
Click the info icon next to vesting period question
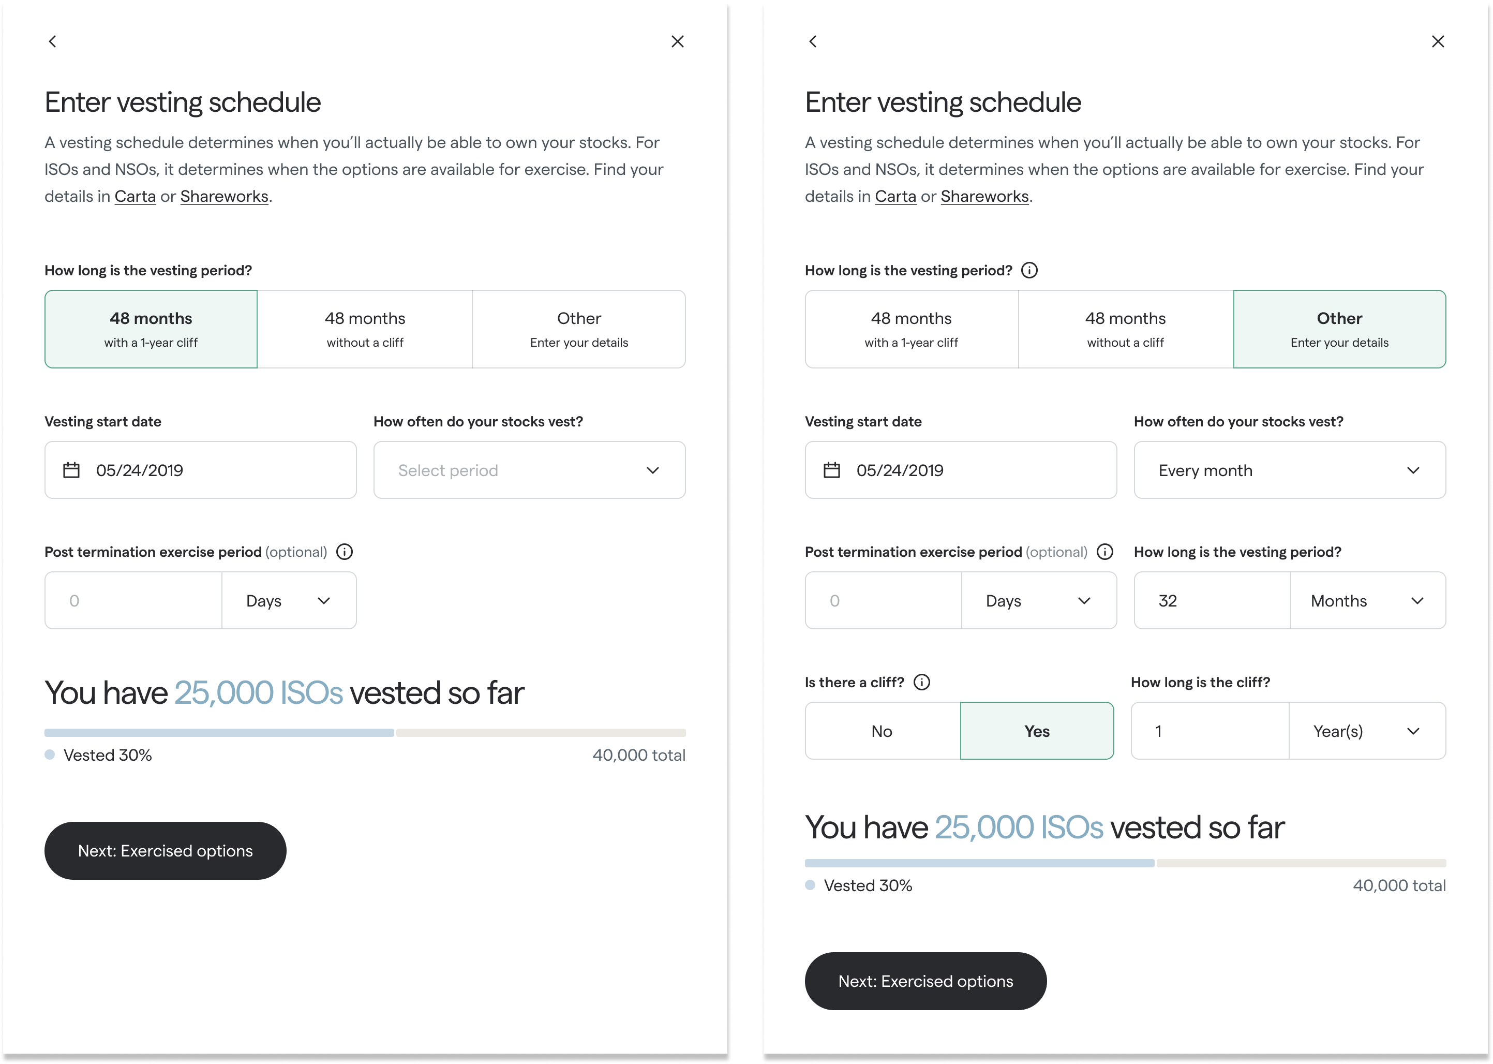click(x=1029, y=270)
